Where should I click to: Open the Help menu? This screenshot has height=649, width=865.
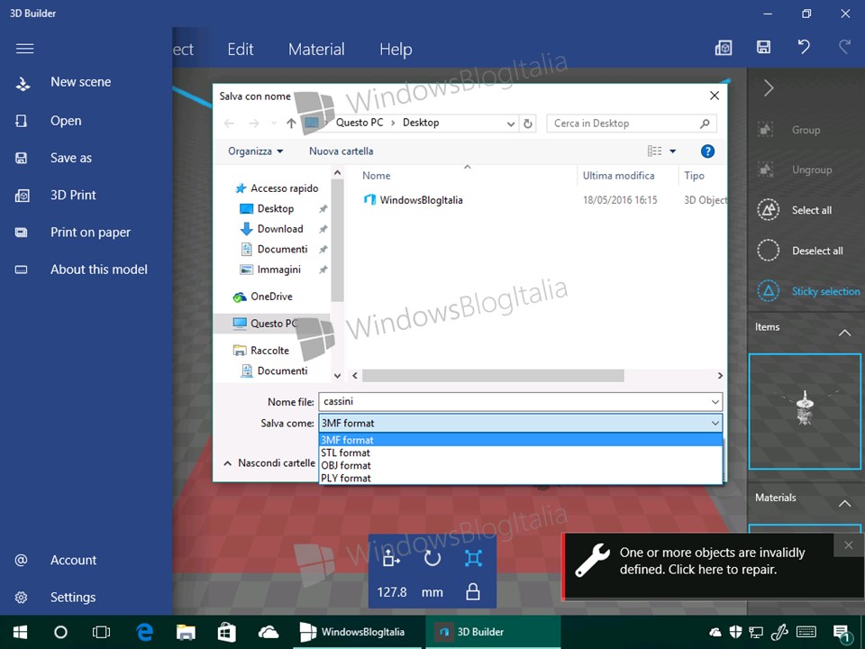pos(396,49)
